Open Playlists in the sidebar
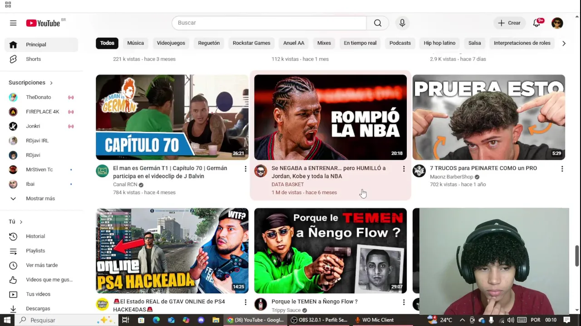 pyautogui.click(x=41, y=251)
